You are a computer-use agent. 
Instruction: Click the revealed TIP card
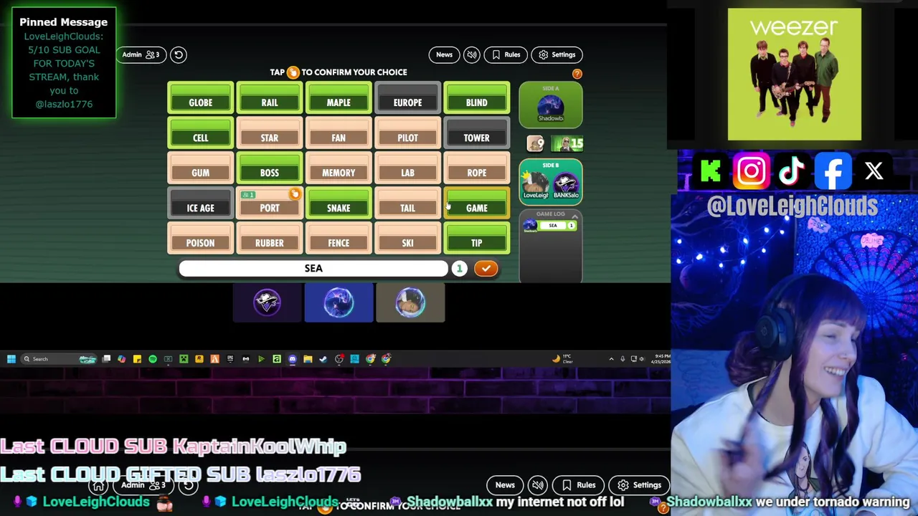pyautogui.click(x=477, y=239)
